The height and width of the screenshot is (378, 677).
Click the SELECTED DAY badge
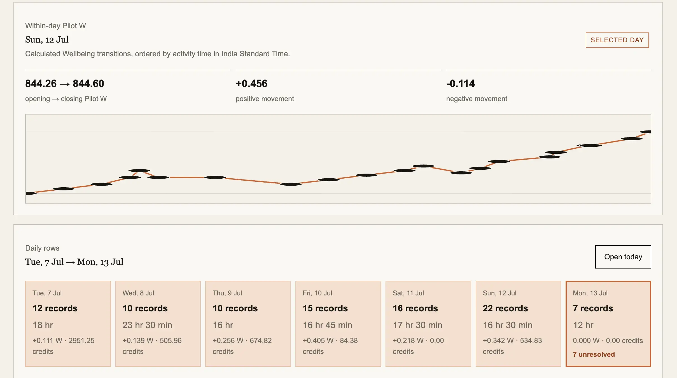click(617, 40)
